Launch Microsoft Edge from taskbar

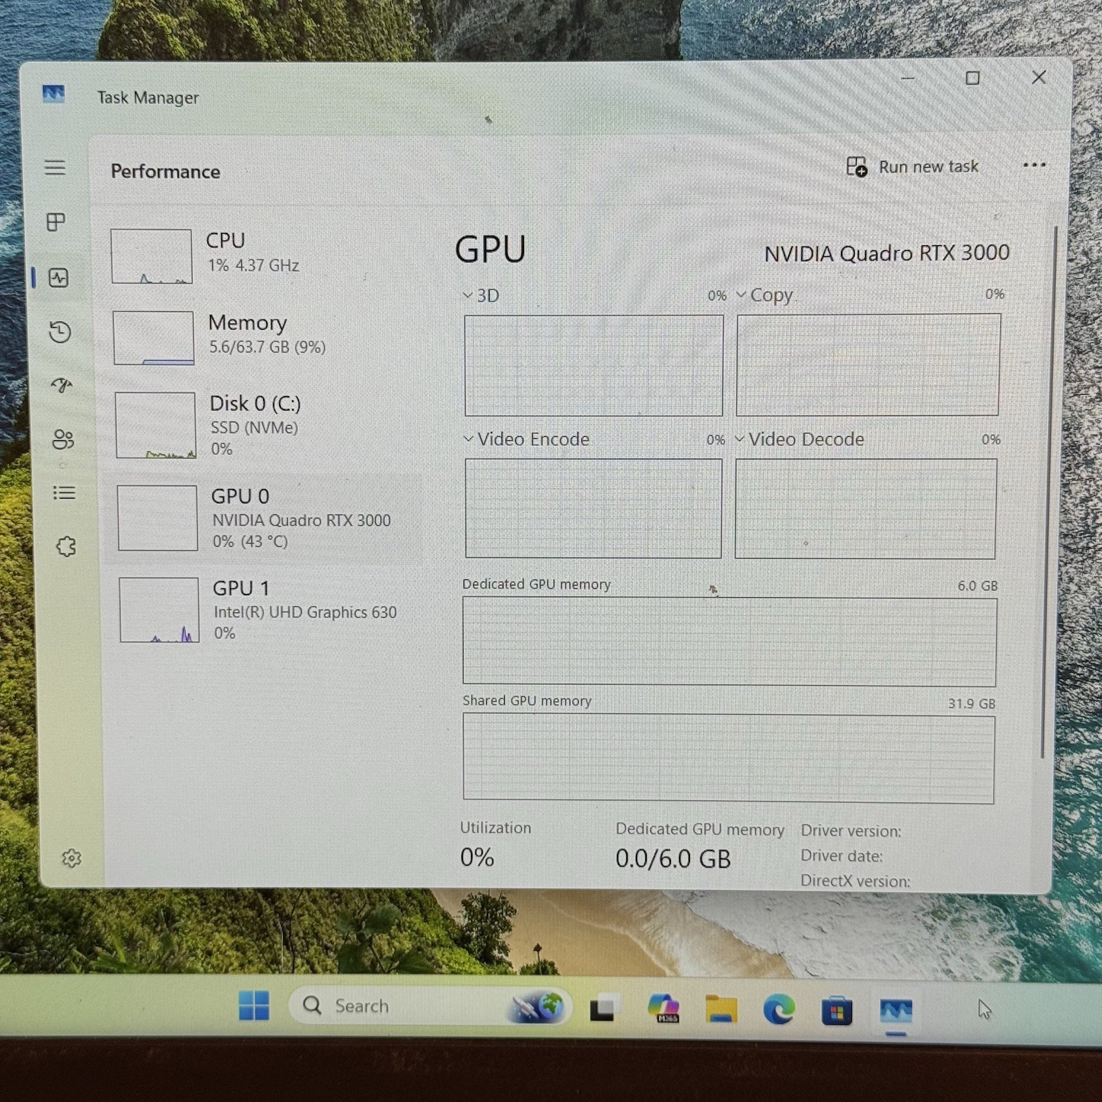(779, 1010)
